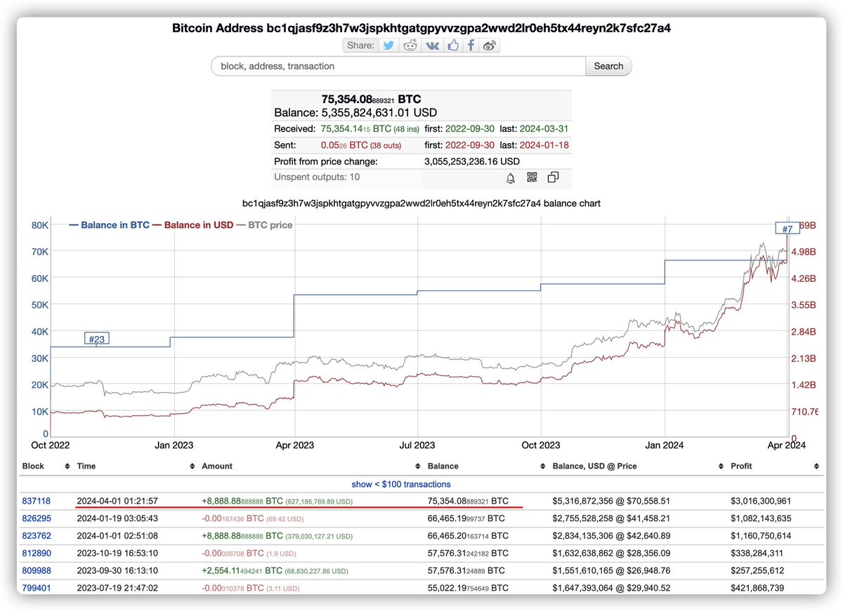Share the address on Facebook
Viewport: 843px width, 611px height.
[471, 46]
